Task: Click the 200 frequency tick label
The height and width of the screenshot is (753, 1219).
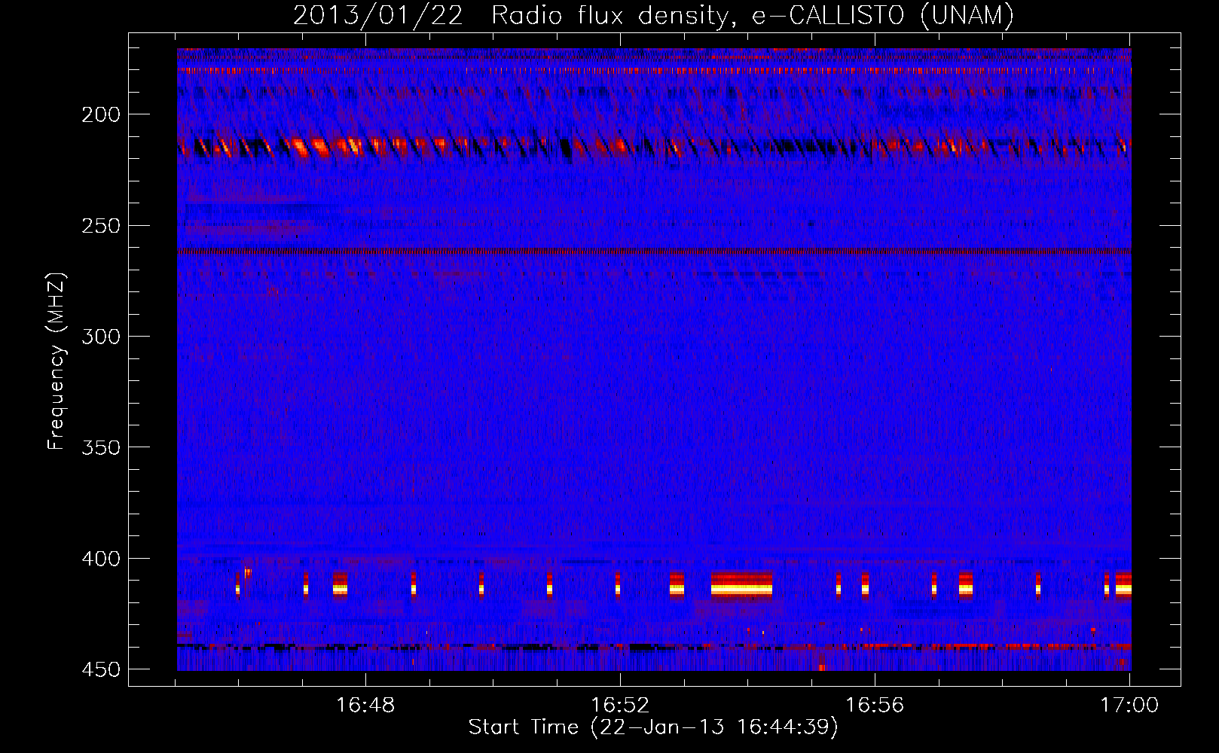Action: 101,114
